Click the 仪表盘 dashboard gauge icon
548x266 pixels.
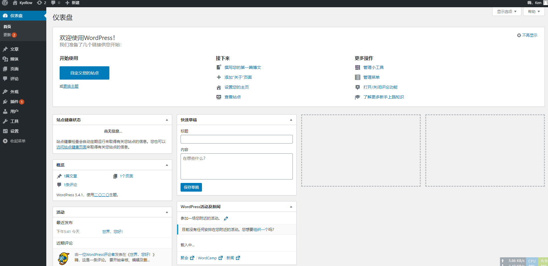click(x=5, y=16)
